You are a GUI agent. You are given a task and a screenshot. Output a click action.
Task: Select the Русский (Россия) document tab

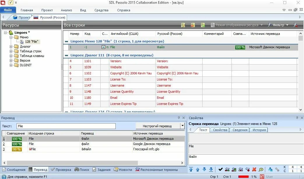(x=50, y=17)
